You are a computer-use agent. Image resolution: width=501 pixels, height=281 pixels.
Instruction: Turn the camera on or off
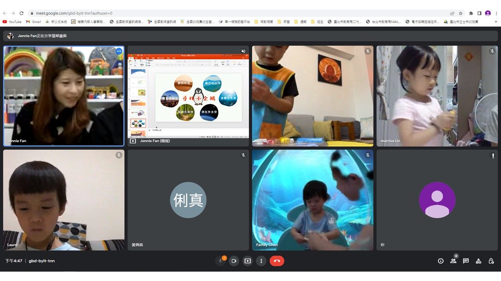[234, 261]
